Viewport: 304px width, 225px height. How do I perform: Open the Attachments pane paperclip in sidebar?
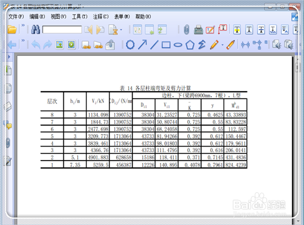click(8, 143)
